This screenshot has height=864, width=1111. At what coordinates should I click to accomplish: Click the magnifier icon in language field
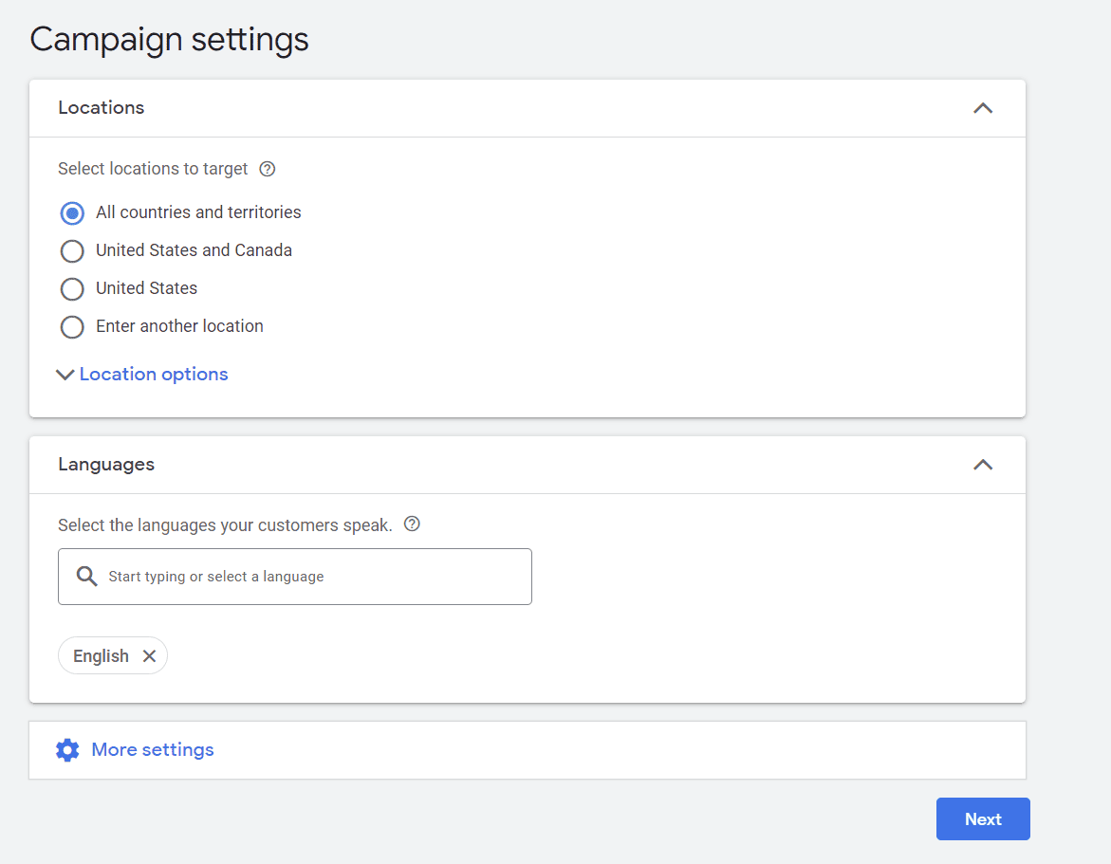86,577
